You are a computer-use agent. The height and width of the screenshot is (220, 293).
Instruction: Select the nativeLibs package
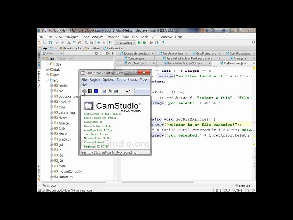tap(65, 177)
